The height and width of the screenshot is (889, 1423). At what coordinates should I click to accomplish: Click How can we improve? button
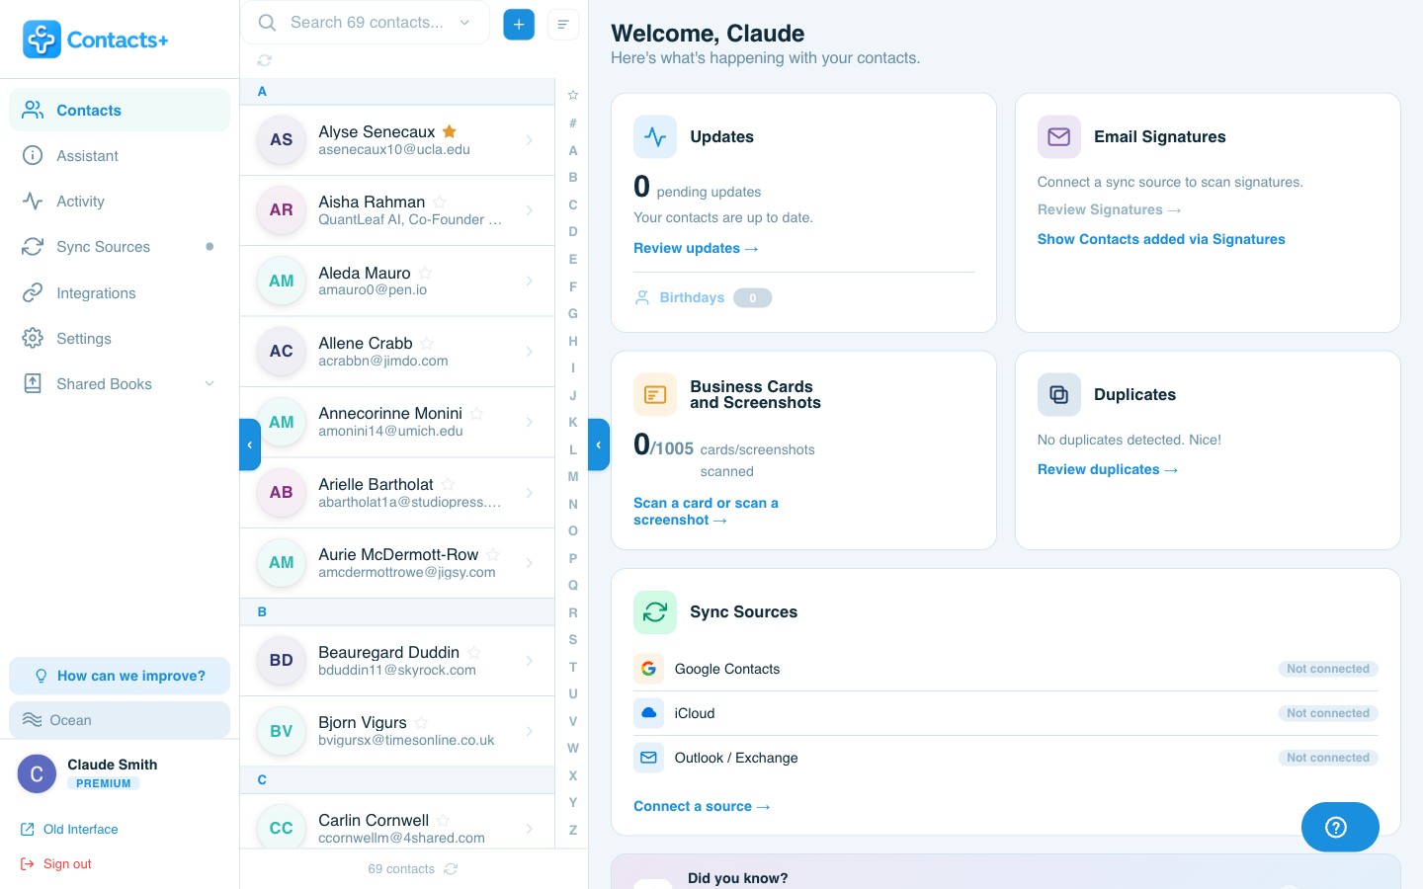tap(120, 676)
